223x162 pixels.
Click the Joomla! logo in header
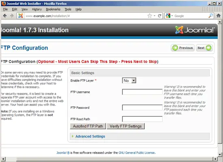(x=195, y=30)
